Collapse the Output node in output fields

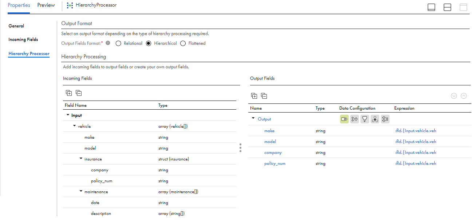click(253, 118)
